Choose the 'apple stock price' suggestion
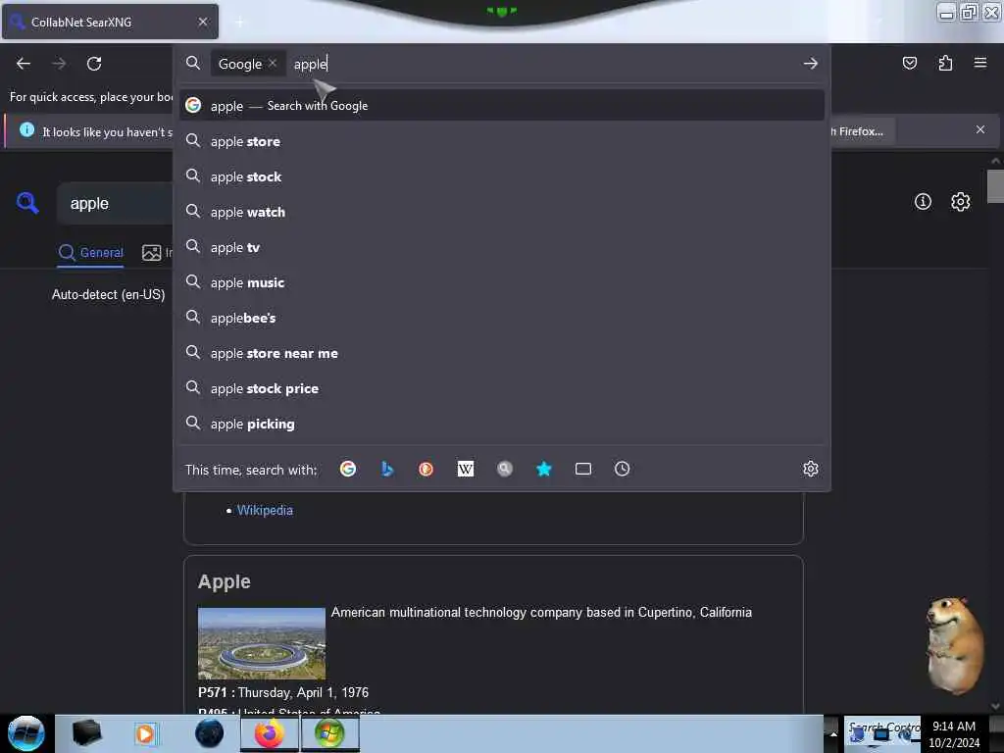Image resolution: width=1004 pixels, height=753 pixels. click(501, 388)
